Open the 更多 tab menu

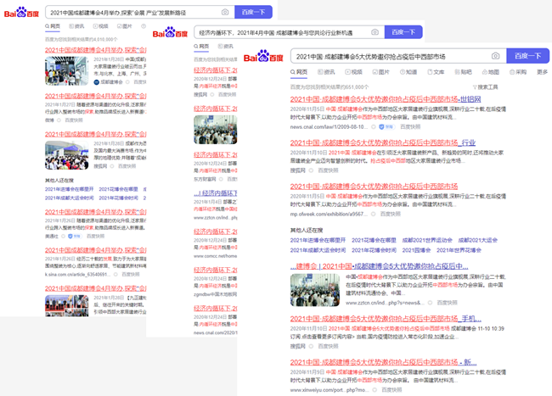click(543, 72)
